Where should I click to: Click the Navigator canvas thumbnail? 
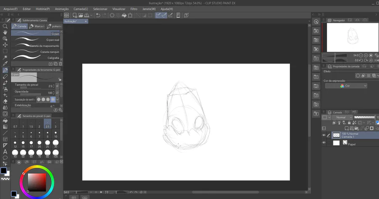352,37
